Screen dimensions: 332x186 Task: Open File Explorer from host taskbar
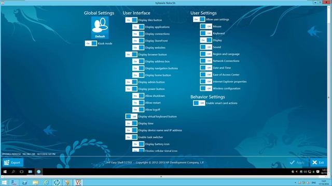pyautogui.click(x=35, y=182)
